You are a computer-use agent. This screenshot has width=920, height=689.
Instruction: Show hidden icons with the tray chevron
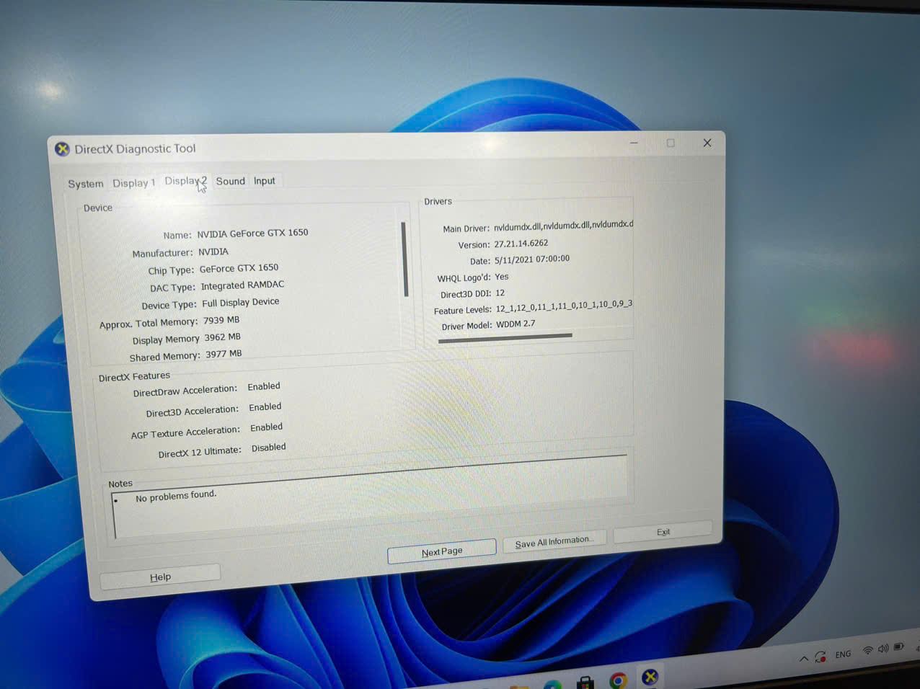click(x=803, y=659)
